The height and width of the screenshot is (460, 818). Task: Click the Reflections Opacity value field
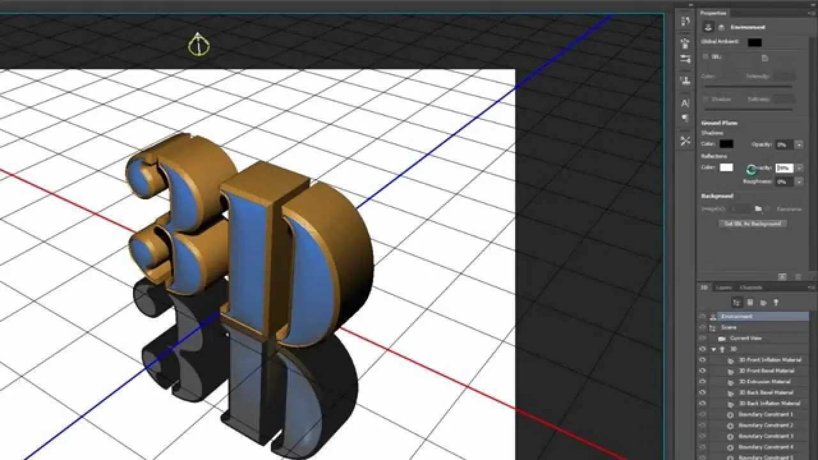pos(784,168)
